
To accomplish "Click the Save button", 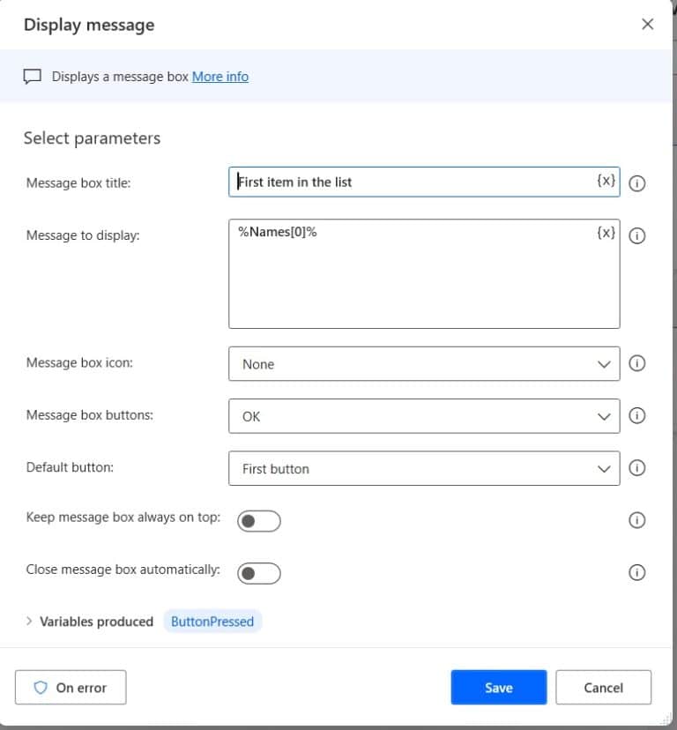I will click(499, 687).
